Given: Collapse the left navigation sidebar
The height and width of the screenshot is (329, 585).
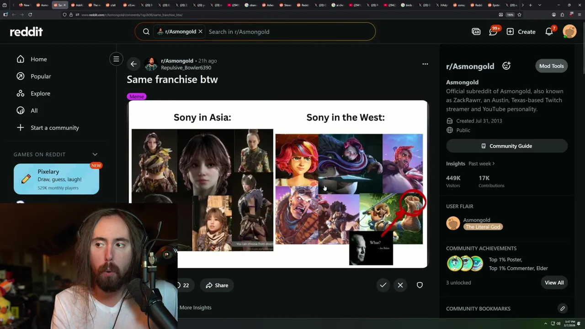Looking at the screenshot, I should click(x=116, y=59).
